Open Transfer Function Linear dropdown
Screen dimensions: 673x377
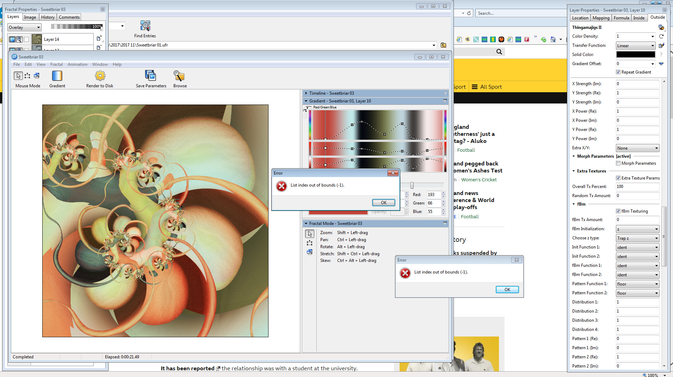click(x=635, y=46)
